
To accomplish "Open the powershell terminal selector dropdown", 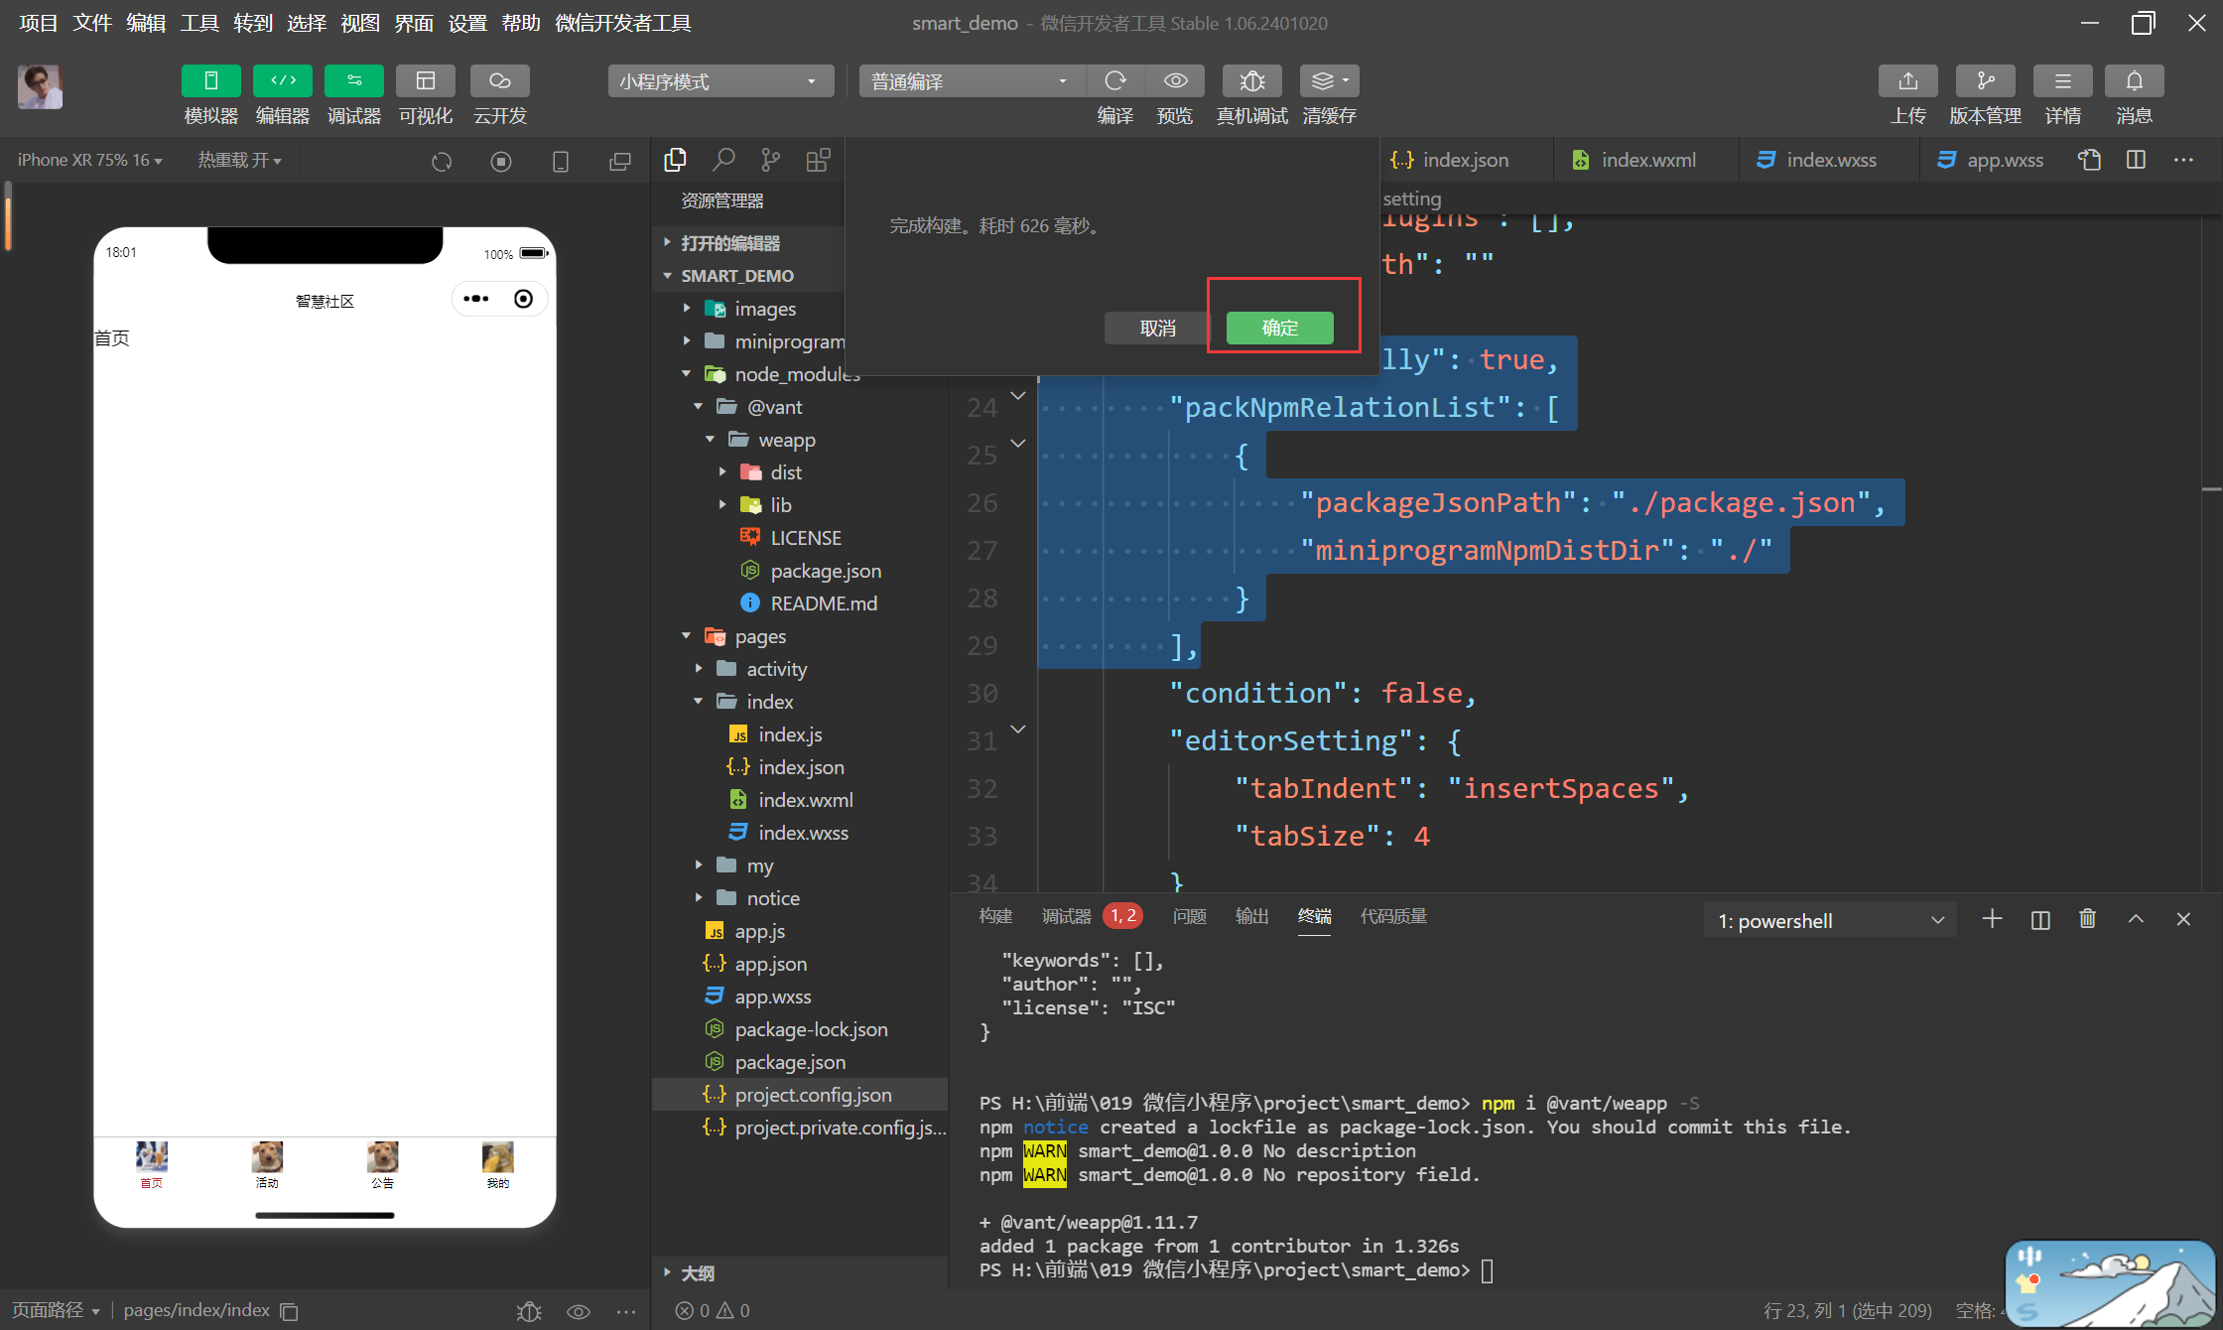I will pyautogui.click(x=1829, y=920).
